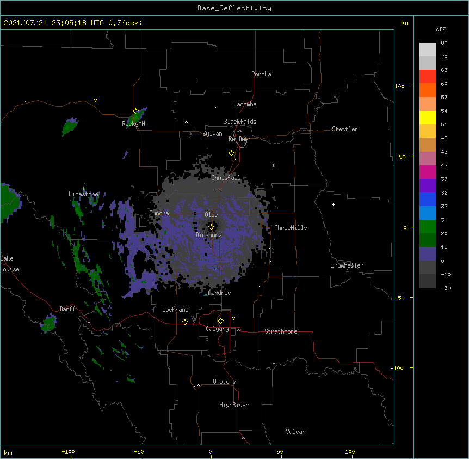This screenshot has width=469, height=459.
Task: Click the Lake Louise label
Action: [x=9, y=264]
